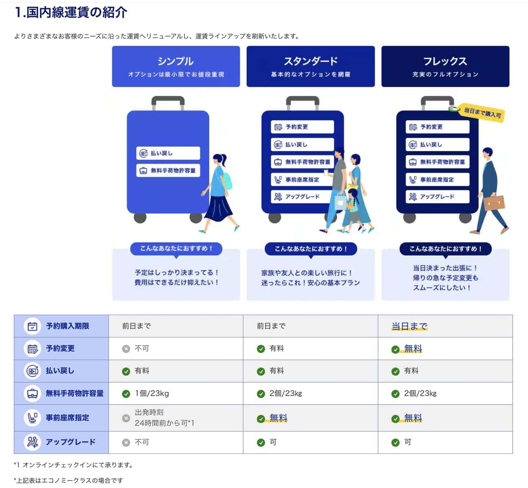Click the upgrade icon on the フレックス suitcase

click(x=413, y=197)
